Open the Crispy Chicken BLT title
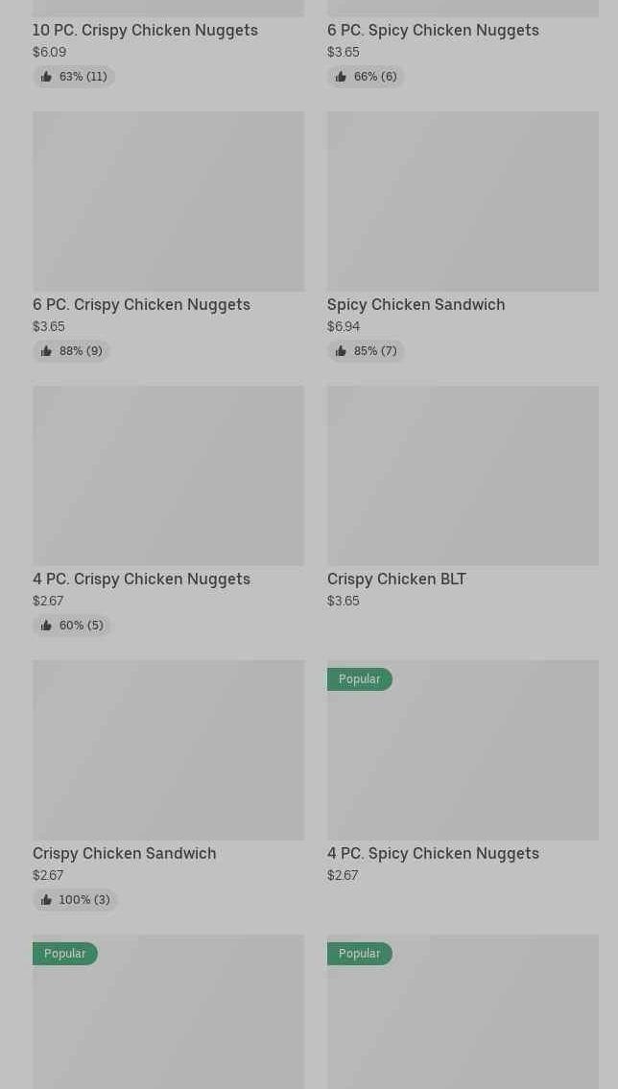 coord(396,580)
